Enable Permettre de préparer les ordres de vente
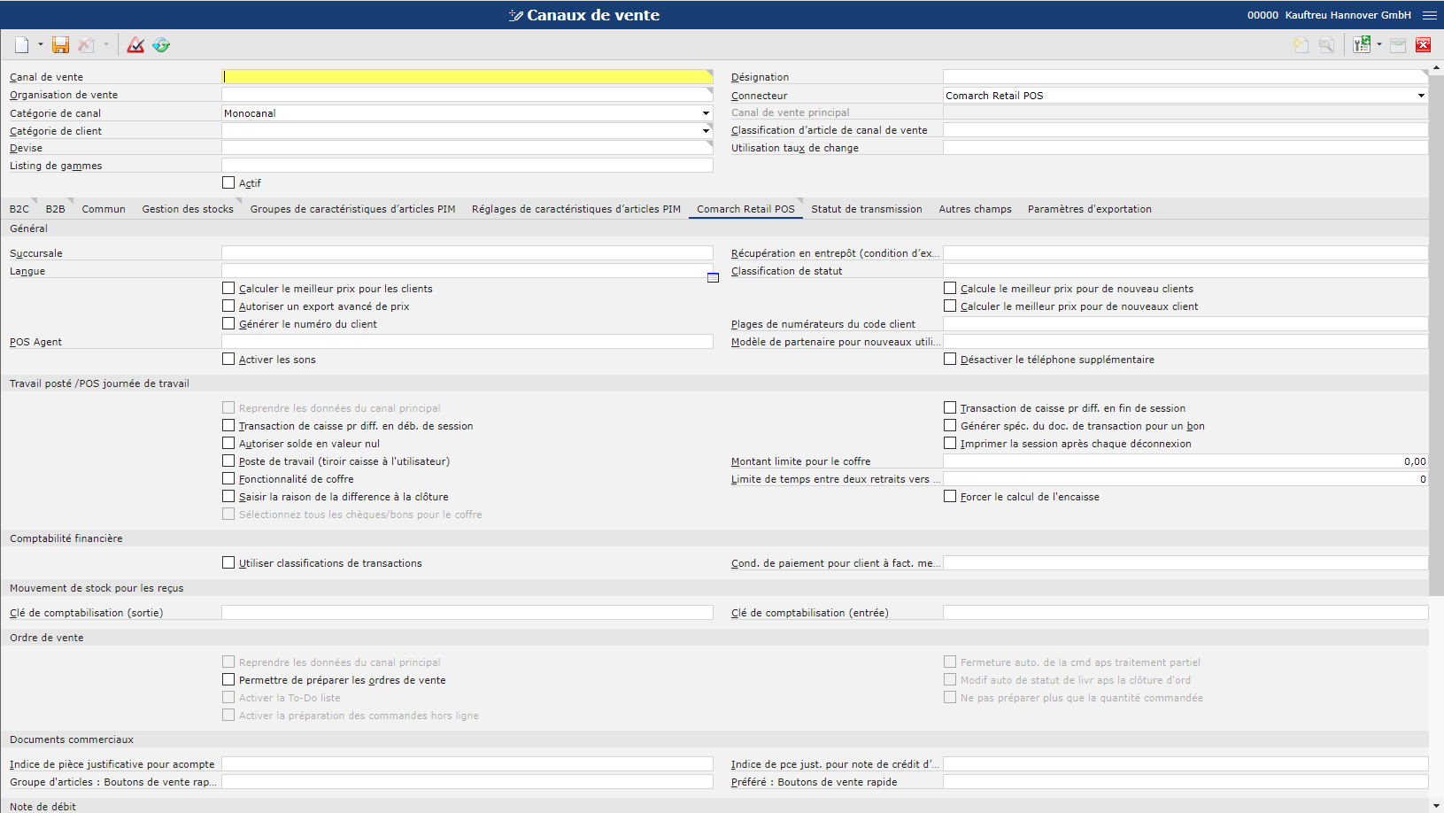 228,679
